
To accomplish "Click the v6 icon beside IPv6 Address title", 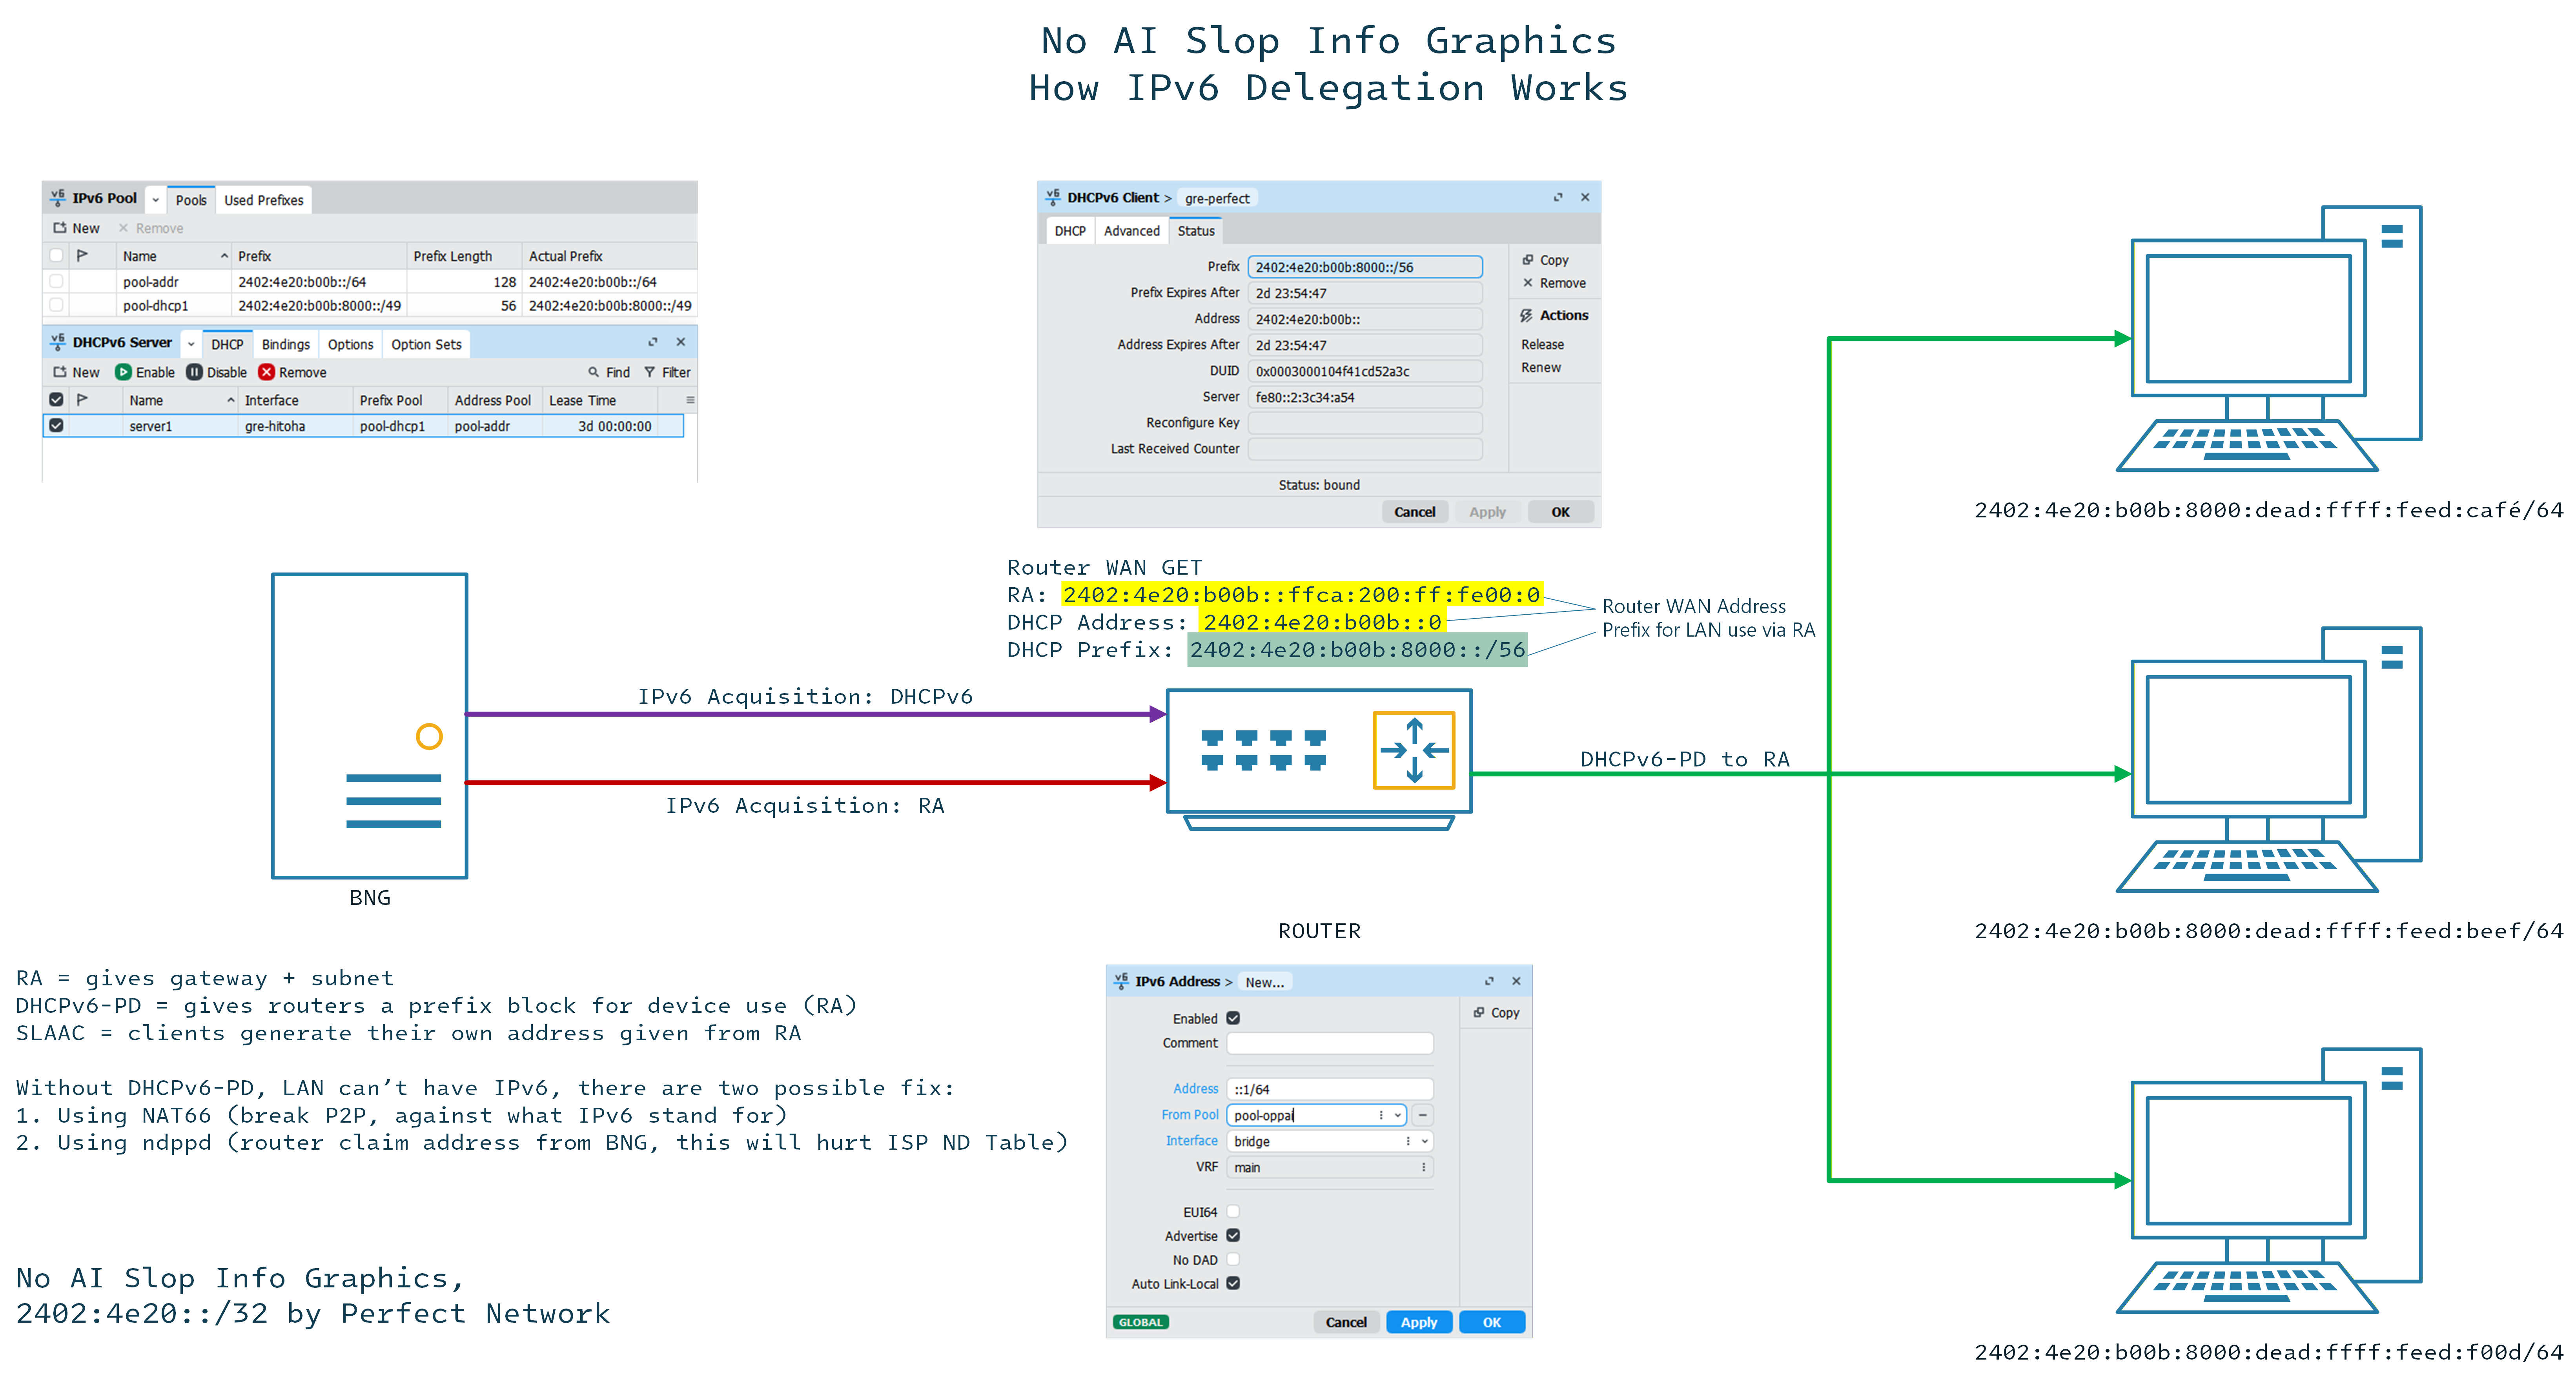I will (1121, 981).
